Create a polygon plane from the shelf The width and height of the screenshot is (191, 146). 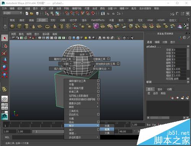(40, 26)
